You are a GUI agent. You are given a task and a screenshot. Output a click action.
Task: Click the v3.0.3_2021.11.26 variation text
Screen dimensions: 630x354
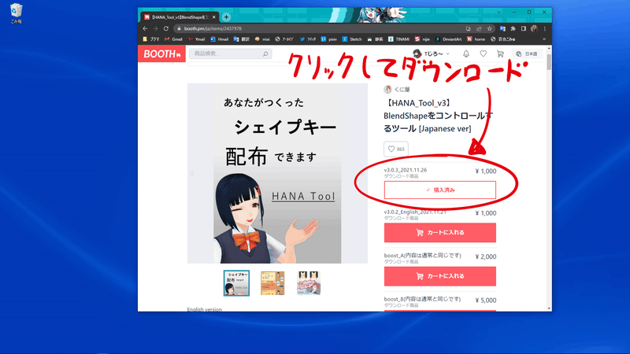pyautogui.click(x=406, y=170)
